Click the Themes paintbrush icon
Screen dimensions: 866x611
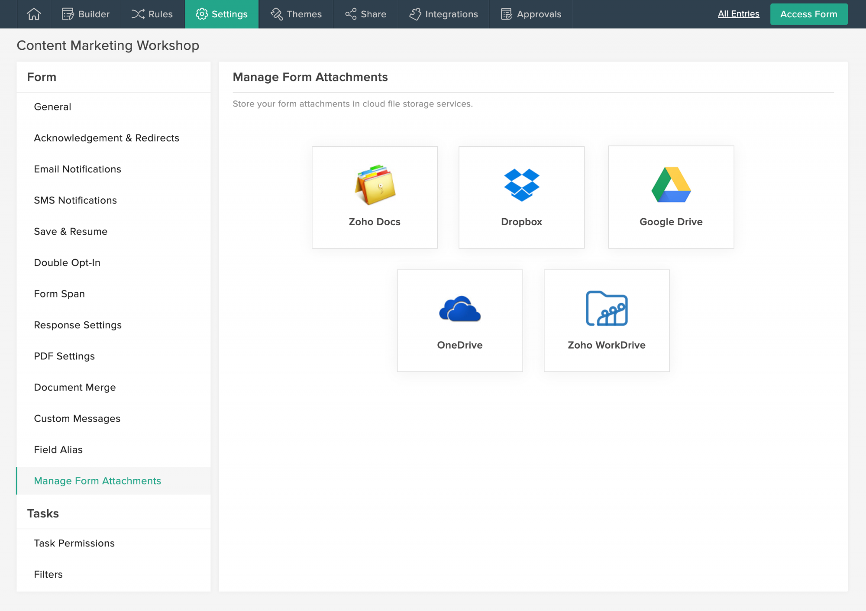(277, 14)
